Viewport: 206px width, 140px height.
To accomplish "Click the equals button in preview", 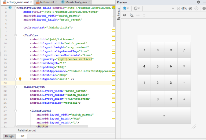I will tap(164, 115).
